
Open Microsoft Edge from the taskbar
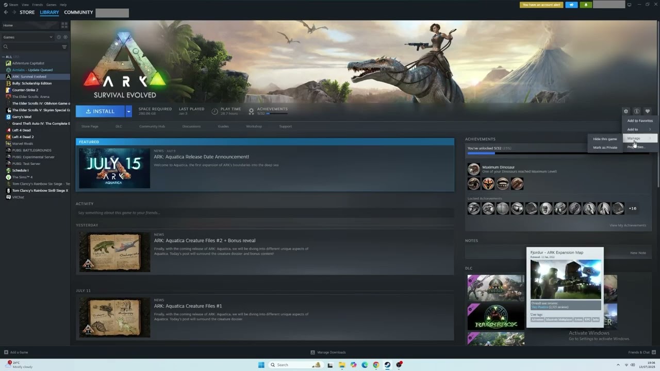point(365,365)
